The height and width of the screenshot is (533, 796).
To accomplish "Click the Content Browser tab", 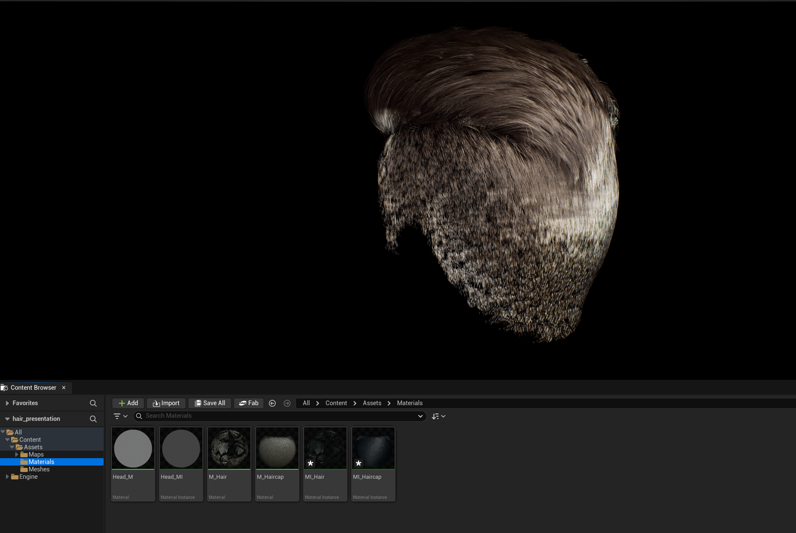I will pyautogui.click(x=33, y=388).
